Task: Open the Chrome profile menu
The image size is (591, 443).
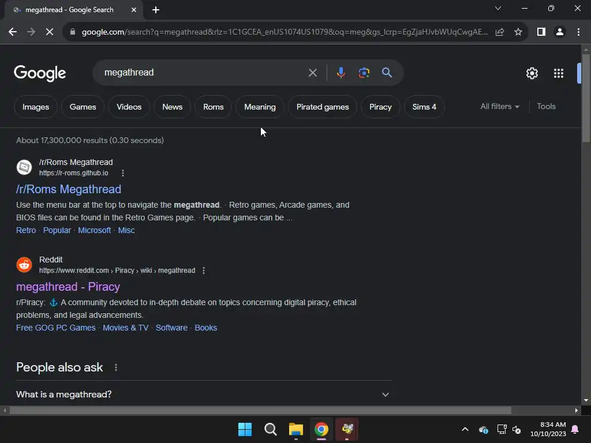Action: [560, 32]
